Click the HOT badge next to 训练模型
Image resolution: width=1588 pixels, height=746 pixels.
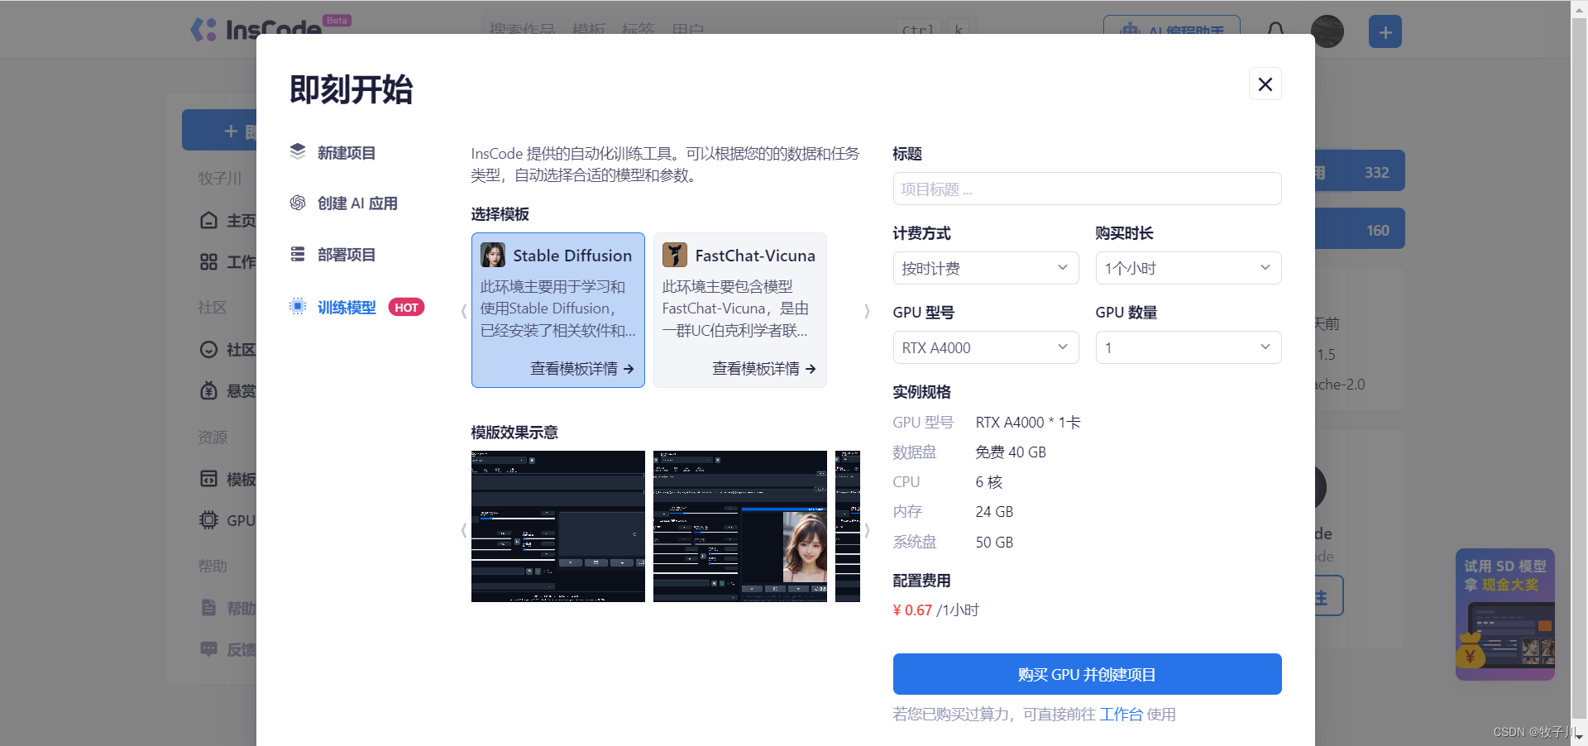406,307
